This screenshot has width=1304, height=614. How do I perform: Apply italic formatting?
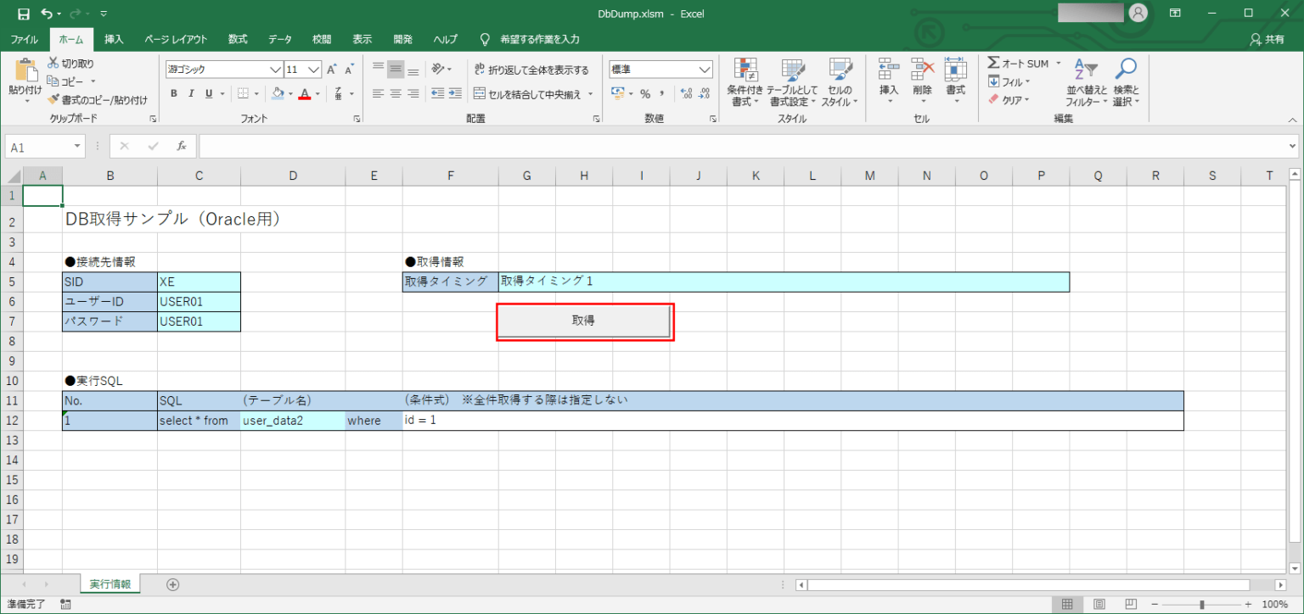click(192, 93)
